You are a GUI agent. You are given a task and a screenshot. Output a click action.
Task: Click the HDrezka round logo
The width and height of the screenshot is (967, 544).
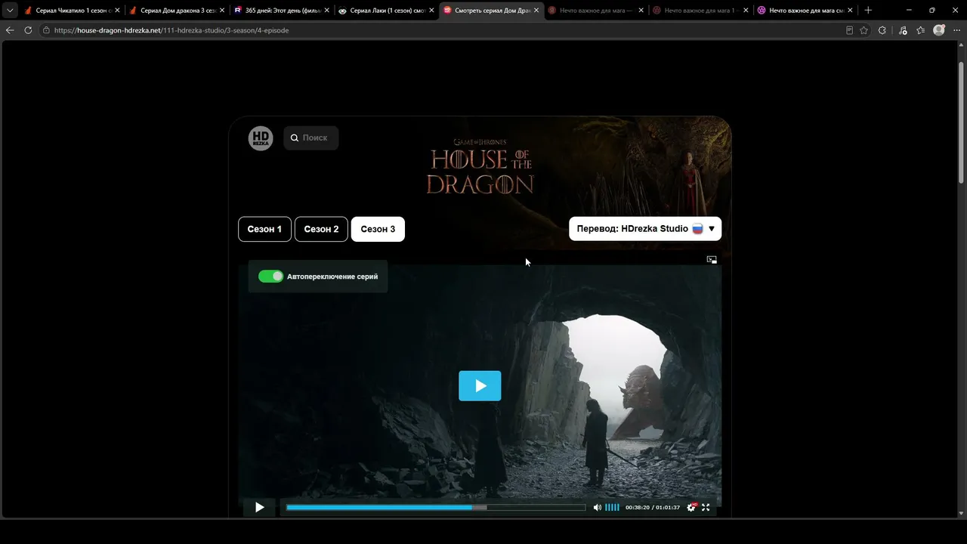(261, 138)
